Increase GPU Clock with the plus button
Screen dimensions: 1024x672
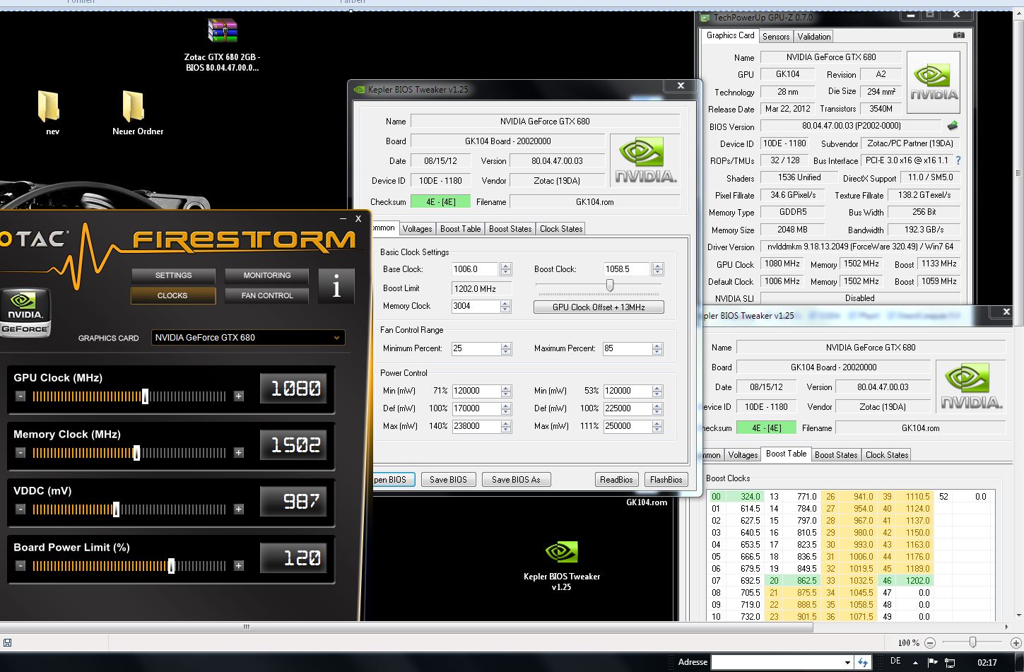pos(239,396)
